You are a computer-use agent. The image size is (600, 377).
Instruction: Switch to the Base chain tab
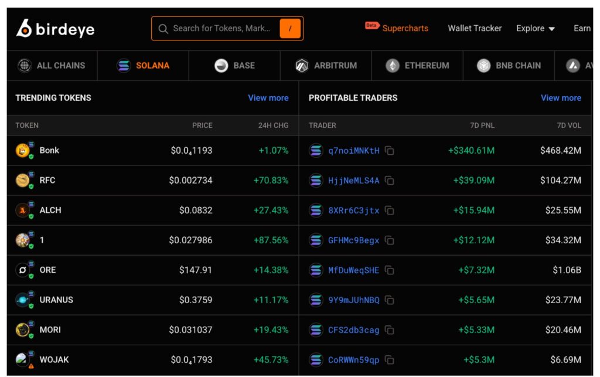pyautogui.click(x=234, y=66)
